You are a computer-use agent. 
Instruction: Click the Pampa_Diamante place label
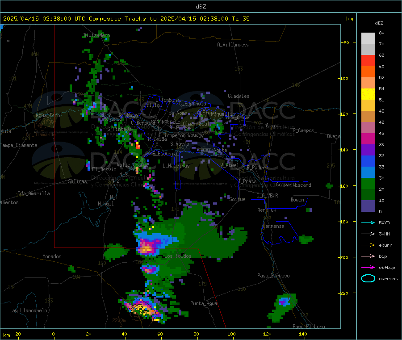(x=18, y=145)
